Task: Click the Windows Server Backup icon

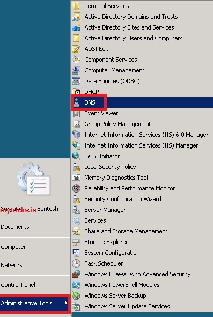Action: (76, 296)
